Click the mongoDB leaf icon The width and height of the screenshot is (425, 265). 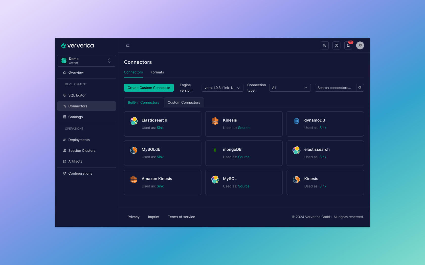215,150
